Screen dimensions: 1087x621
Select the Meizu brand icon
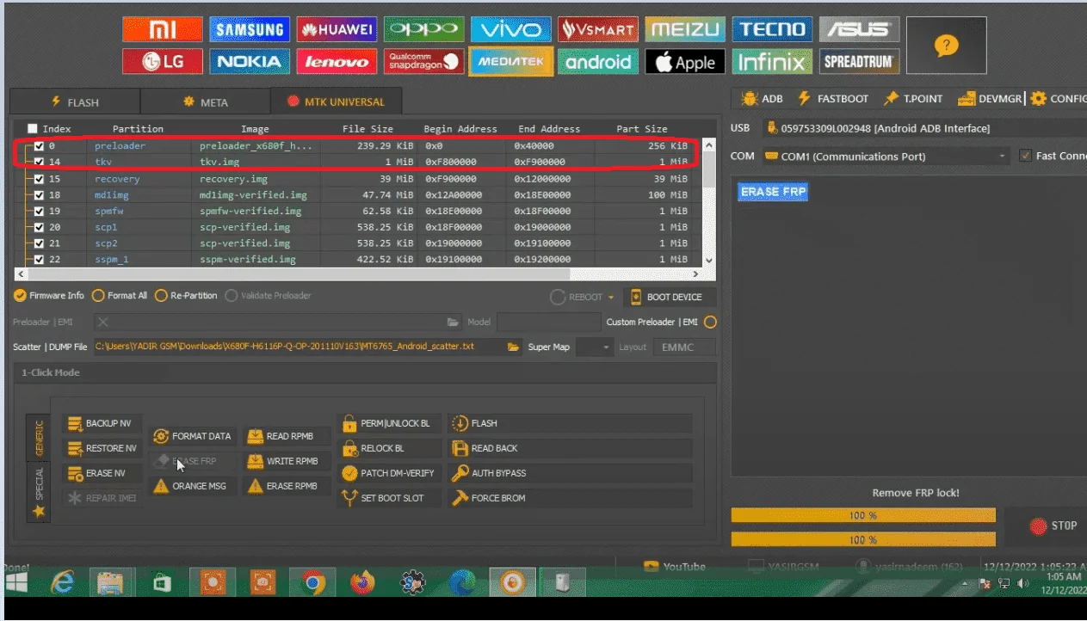[684, 30]
